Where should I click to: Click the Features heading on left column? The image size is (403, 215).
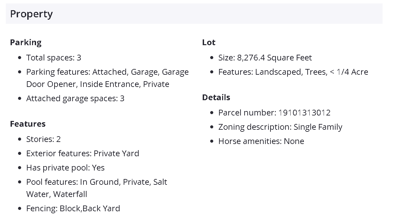point(28,124)
